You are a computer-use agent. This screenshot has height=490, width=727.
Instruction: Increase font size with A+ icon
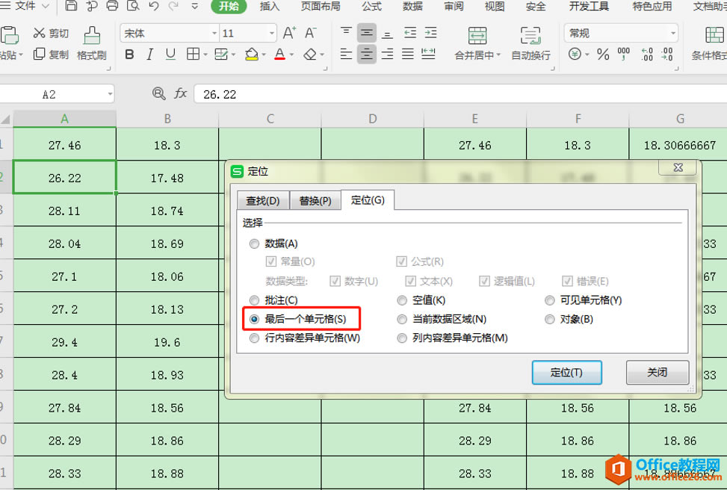click(x=289, y=33)
